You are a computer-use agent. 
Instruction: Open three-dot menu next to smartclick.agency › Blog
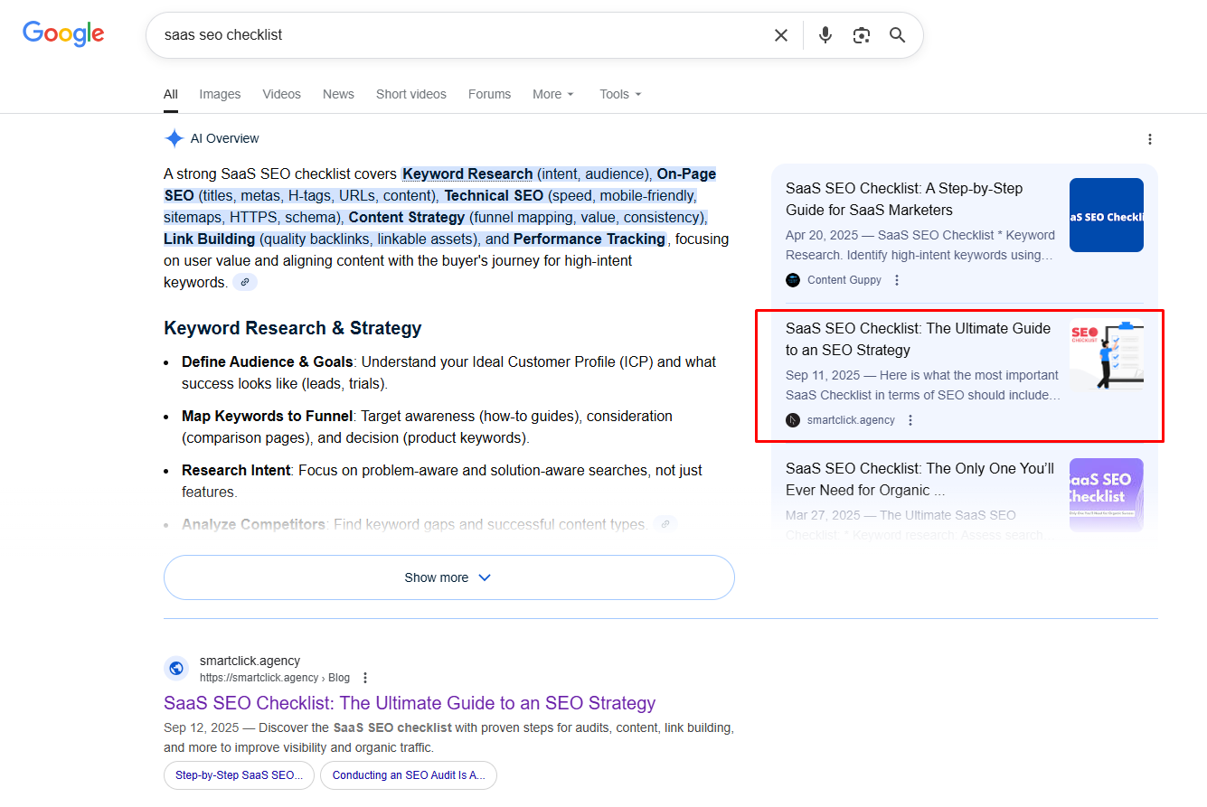pyautogui.click(x=365, y=678)
